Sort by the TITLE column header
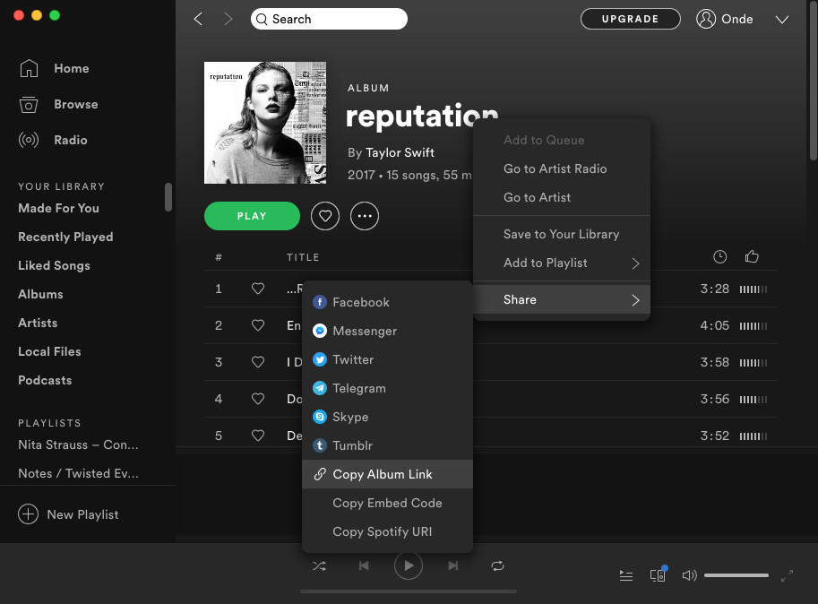 pyautogui.click(x=303, y=257)
